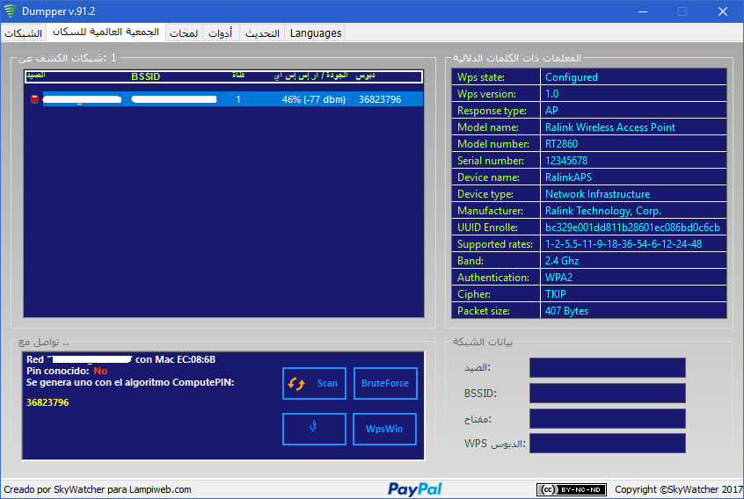744x499 pixels.
Task: Switch to the لمحات tab
Action: [x=184, y=33]
